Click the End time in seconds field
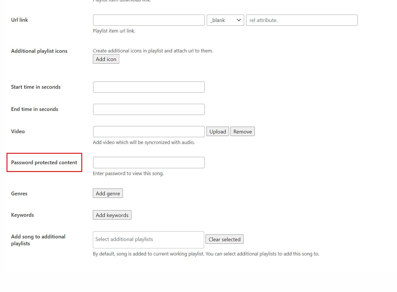Viewport: 397px width, 292px height. pyautogui.click(x=149, y=109)
